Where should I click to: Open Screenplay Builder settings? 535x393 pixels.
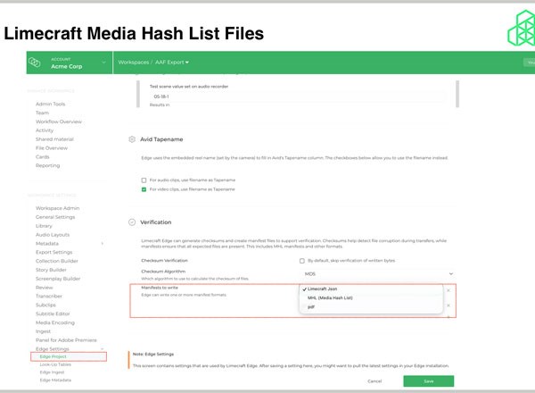(58, 279)
